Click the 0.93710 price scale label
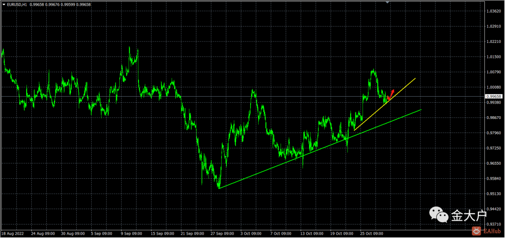 coord(493,224)
